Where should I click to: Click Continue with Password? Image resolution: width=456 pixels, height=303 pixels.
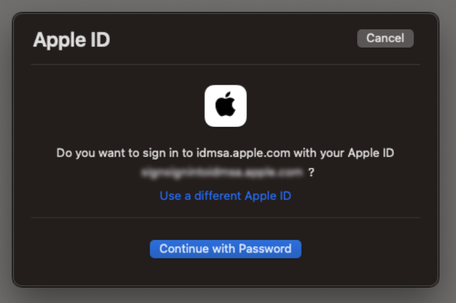(225, 248)
